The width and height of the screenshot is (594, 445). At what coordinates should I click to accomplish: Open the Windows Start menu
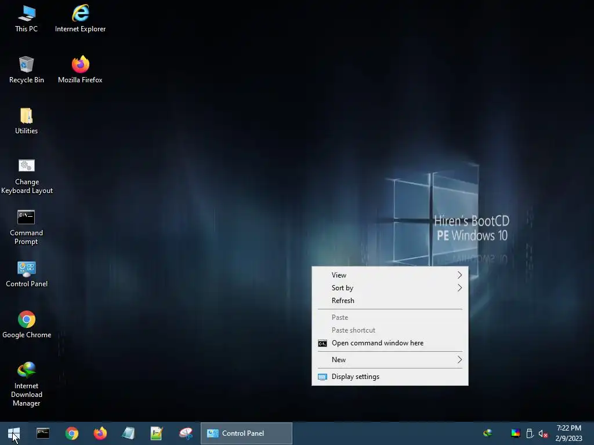coord(14,433)
